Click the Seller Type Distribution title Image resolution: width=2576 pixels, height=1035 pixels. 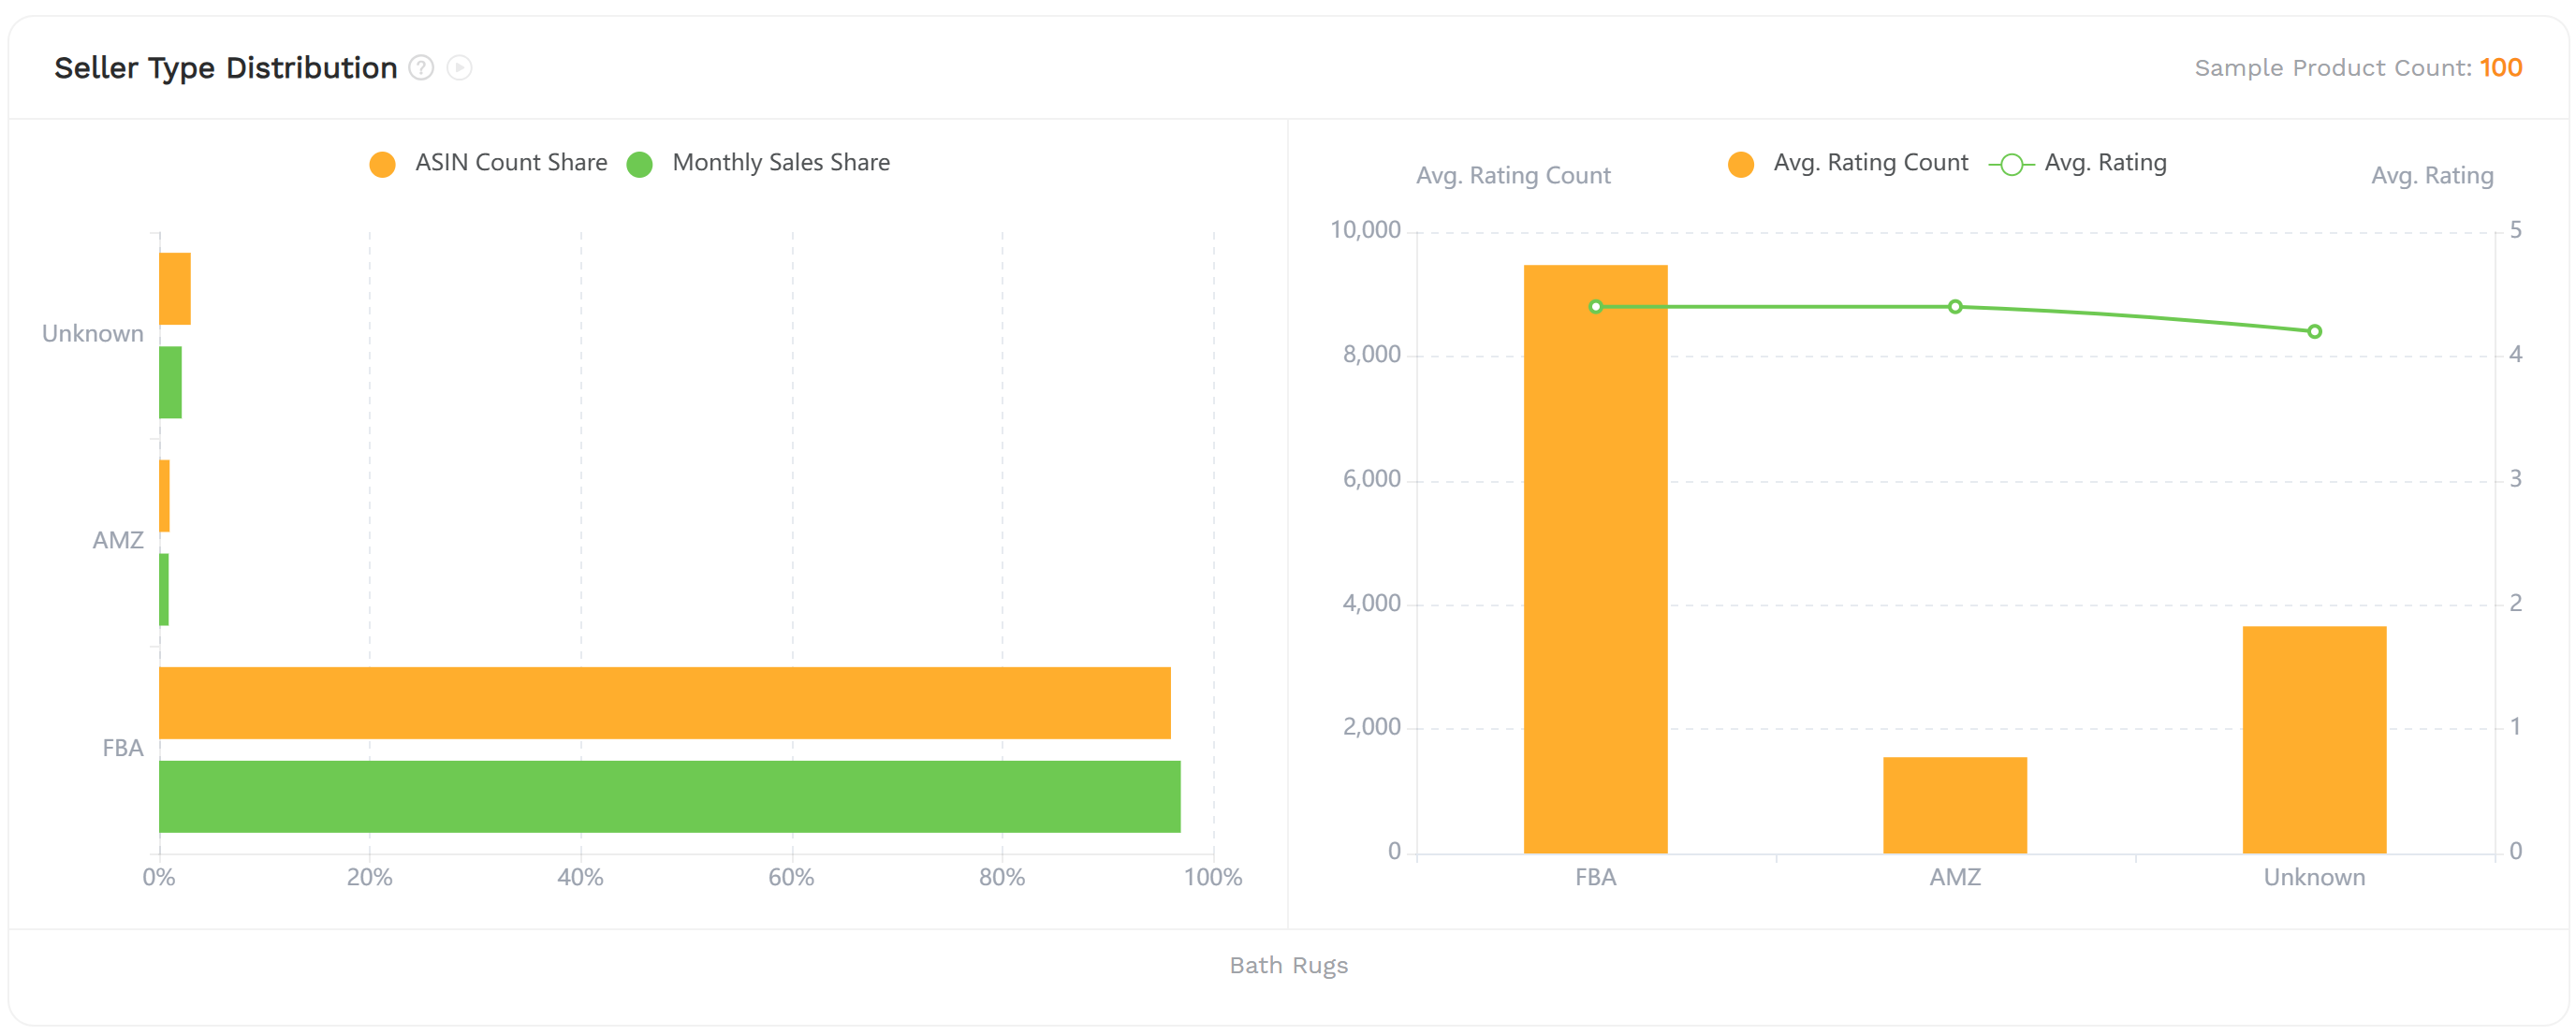(x=226, y=68)
